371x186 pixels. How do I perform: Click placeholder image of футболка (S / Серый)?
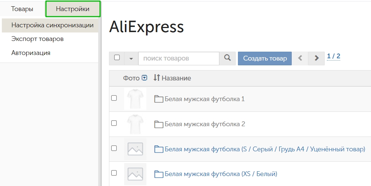pyautogui.click(x=135, y=149)
